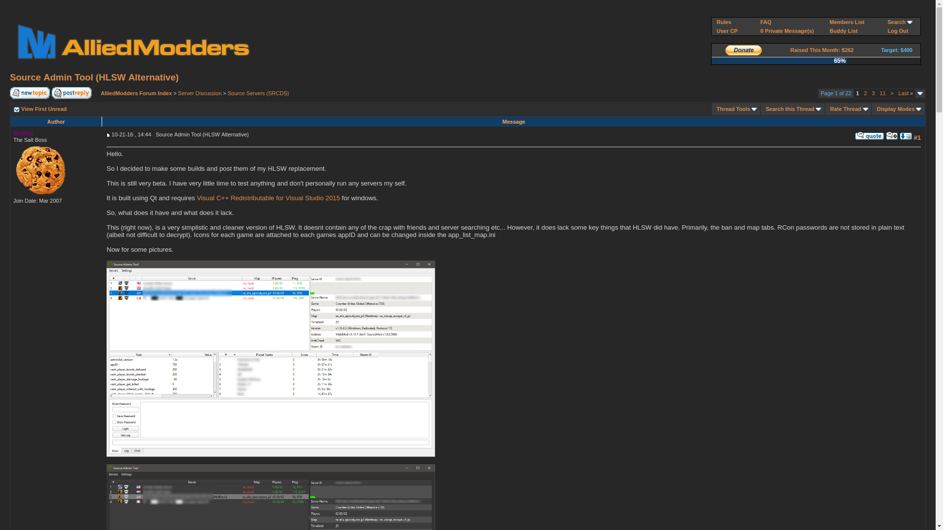Jump to thread page 11

click(883, 93)
